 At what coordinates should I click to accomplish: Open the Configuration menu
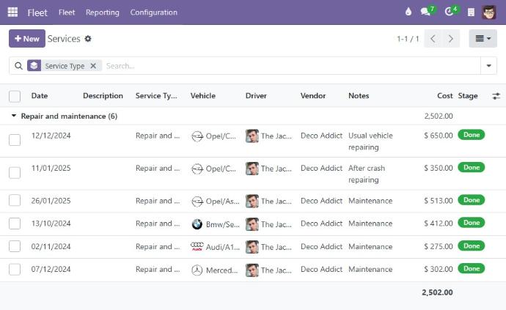[153, 12]
